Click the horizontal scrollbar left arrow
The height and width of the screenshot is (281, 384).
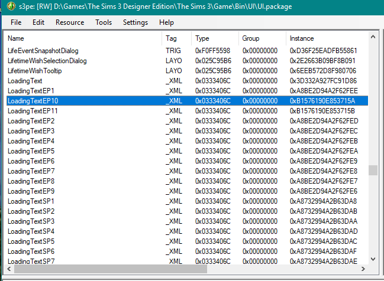(9, 269)
